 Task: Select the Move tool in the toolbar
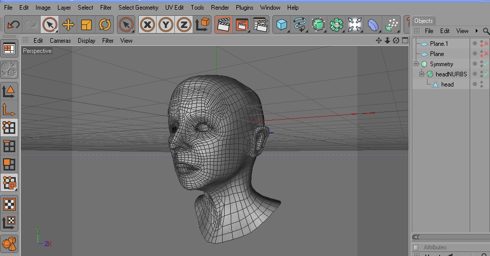[x=68, y=24]
